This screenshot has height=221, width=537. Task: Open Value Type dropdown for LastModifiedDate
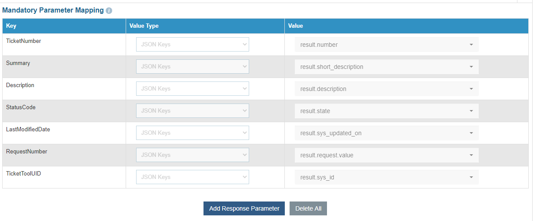[192, 133]
